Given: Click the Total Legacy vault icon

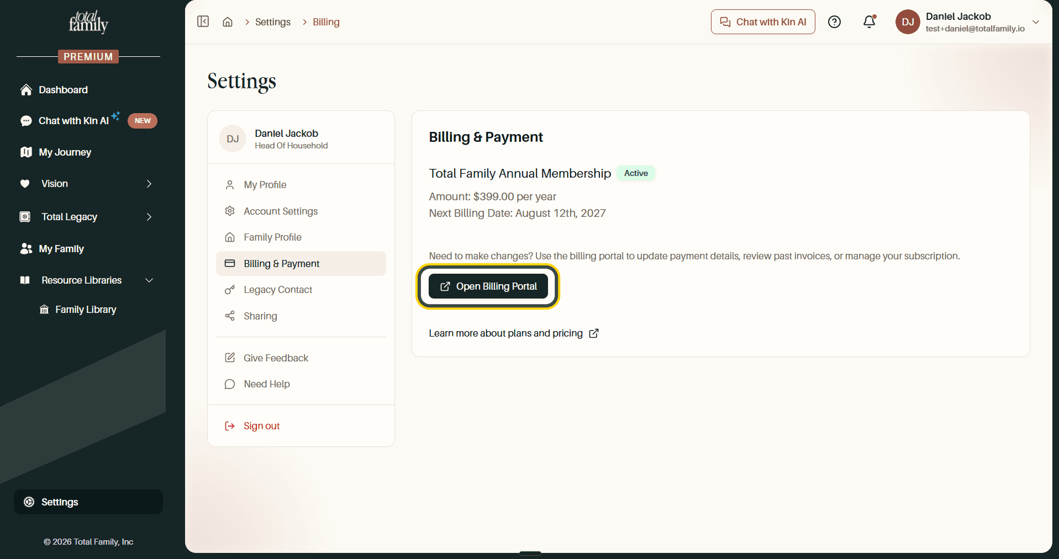Looking at the screenshot, I should coord(25,217).
